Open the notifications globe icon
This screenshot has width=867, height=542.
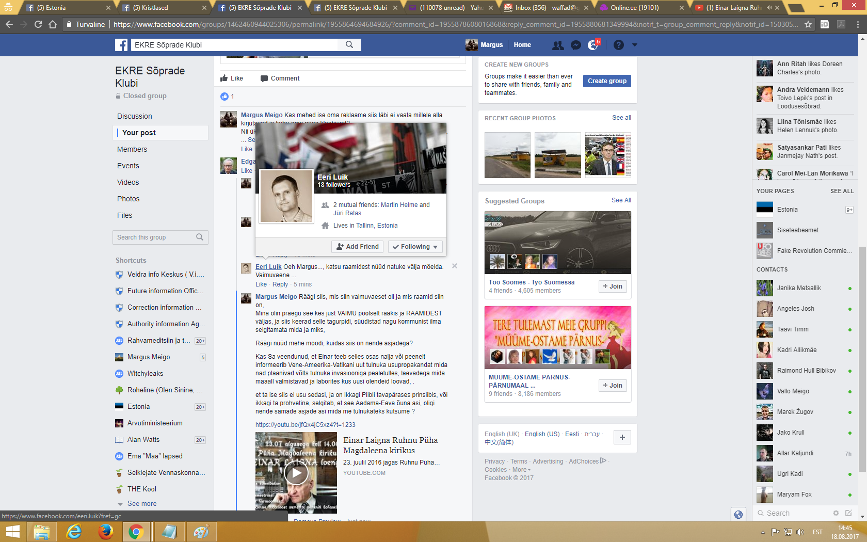(593, 45)
